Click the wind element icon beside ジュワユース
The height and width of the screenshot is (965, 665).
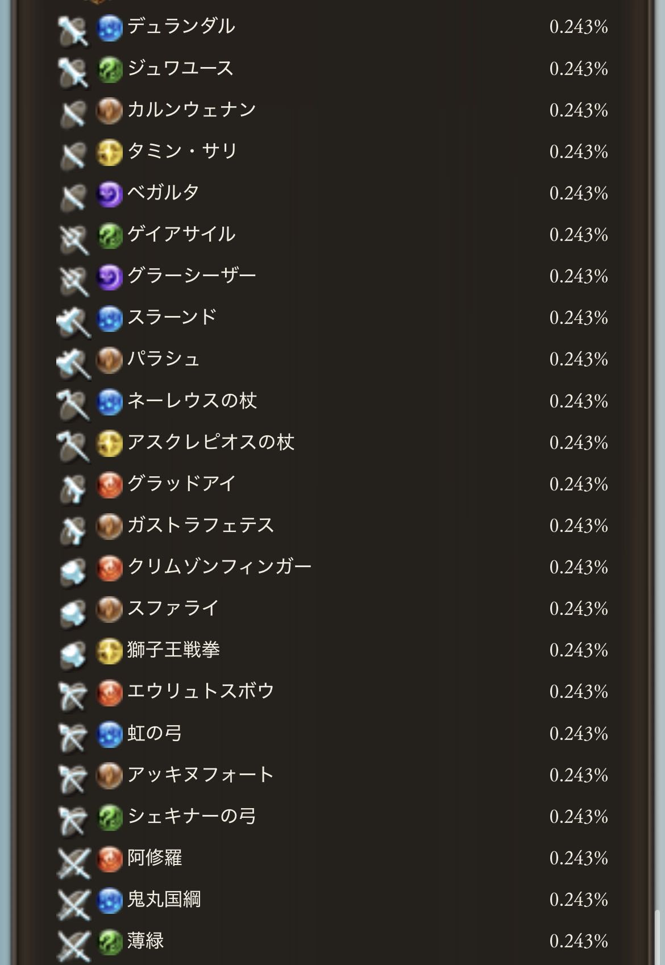(x=110, y=69)
